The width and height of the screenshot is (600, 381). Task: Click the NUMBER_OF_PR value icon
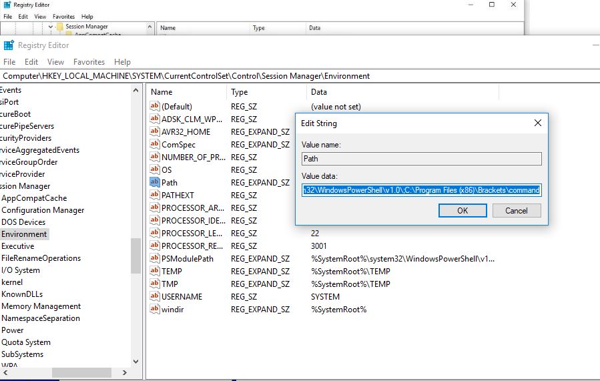[155, 156]
